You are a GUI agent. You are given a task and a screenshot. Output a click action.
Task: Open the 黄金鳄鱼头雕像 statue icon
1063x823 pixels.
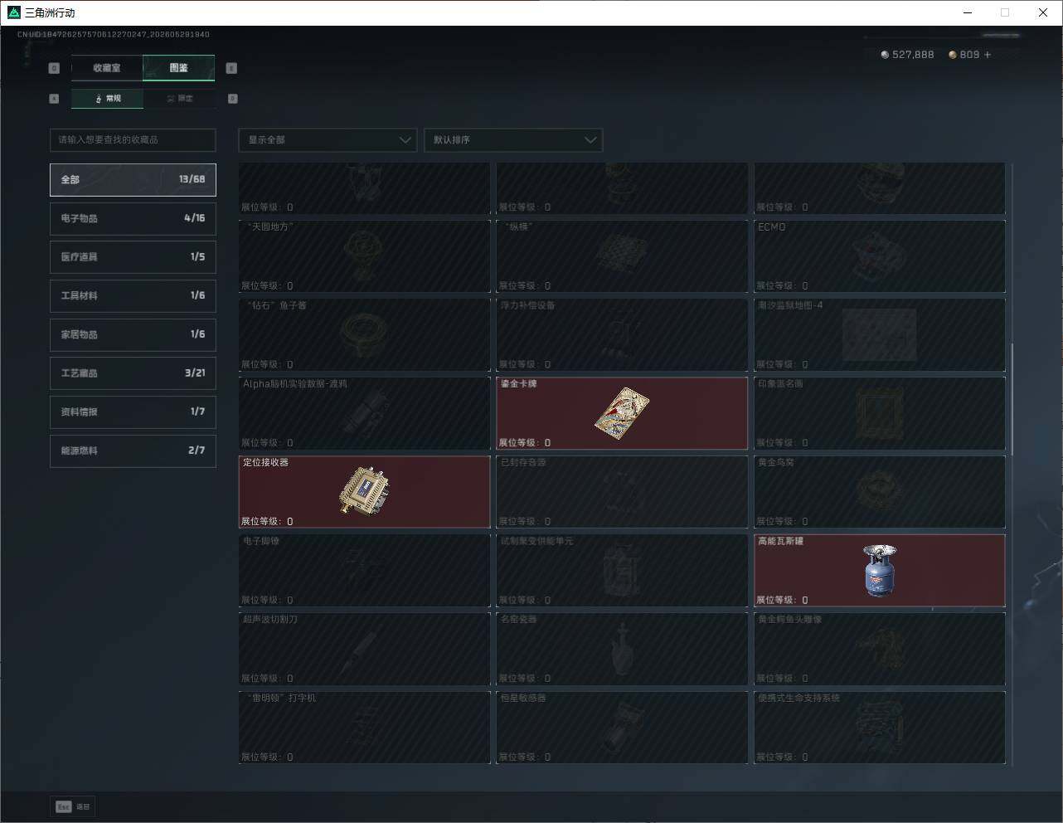[879, 649]
